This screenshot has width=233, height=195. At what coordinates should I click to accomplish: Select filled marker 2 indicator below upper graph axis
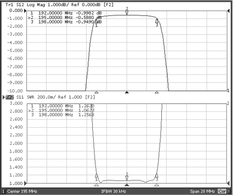[x=127, y=92]
